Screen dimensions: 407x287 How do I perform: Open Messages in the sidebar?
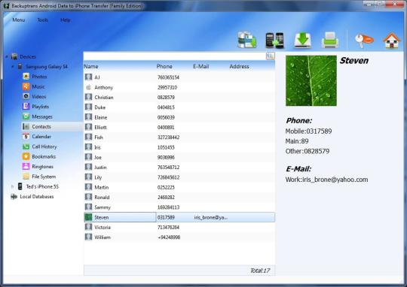tap(42, 116)
